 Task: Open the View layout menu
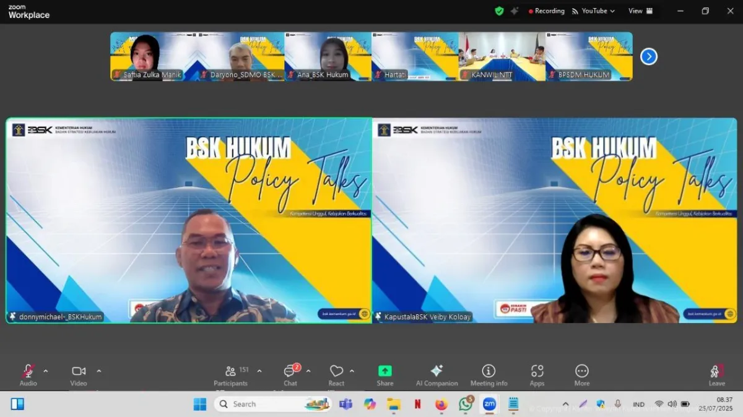[x=641, y=11]
